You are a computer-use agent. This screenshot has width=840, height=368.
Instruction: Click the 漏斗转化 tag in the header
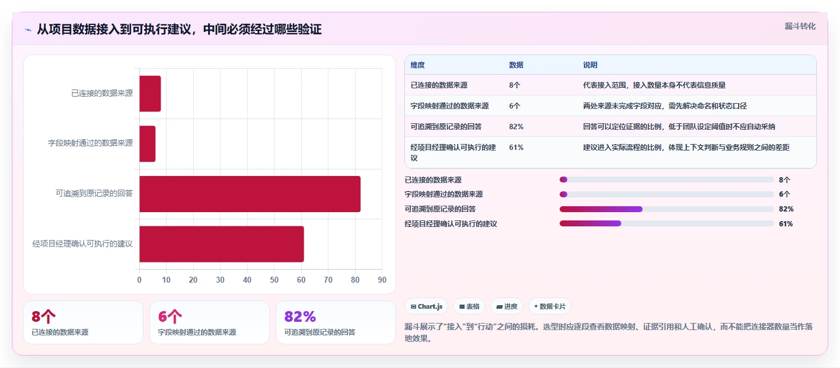[x=800, y=27]
